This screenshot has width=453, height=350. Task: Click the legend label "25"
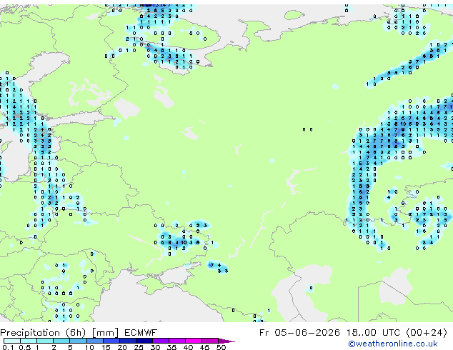click(x=139, y=347)
